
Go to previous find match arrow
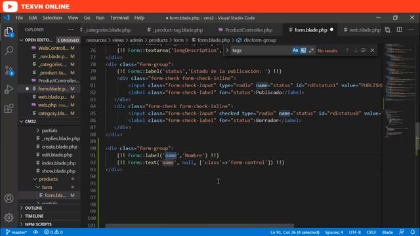point(347,50)
